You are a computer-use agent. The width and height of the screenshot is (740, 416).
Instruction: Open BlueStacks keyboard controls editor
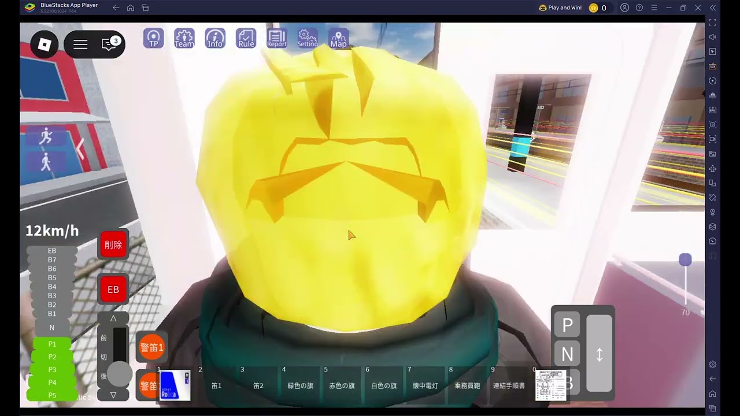713,66
